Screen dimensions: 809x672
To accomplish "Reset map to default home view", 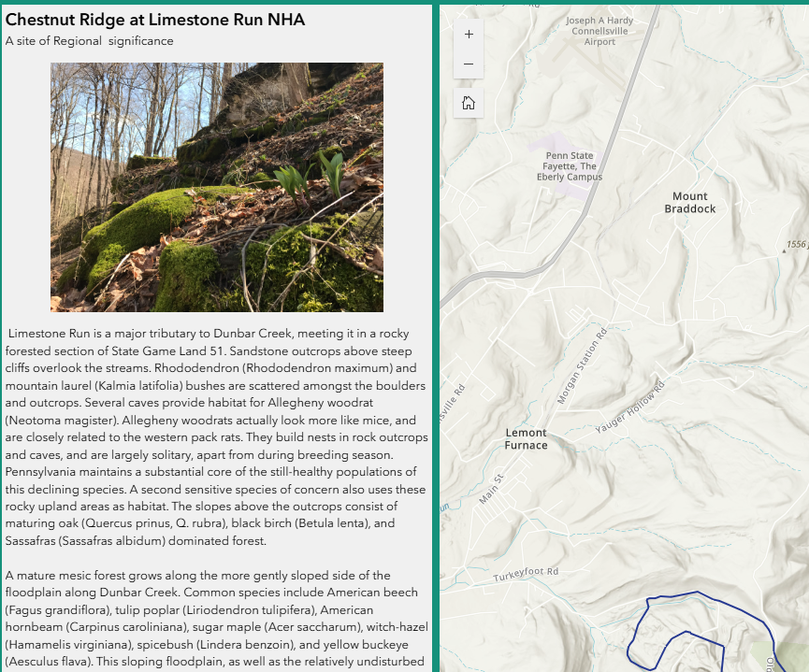I will coord(469,103).
